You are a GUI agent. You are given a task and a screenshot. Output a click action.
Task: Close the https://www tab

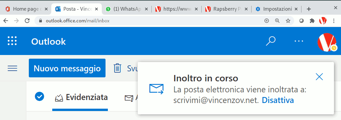tap(196, 9)
